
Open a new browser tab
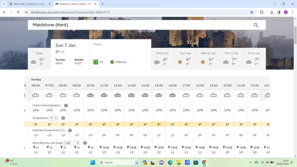tap(102, 4)
